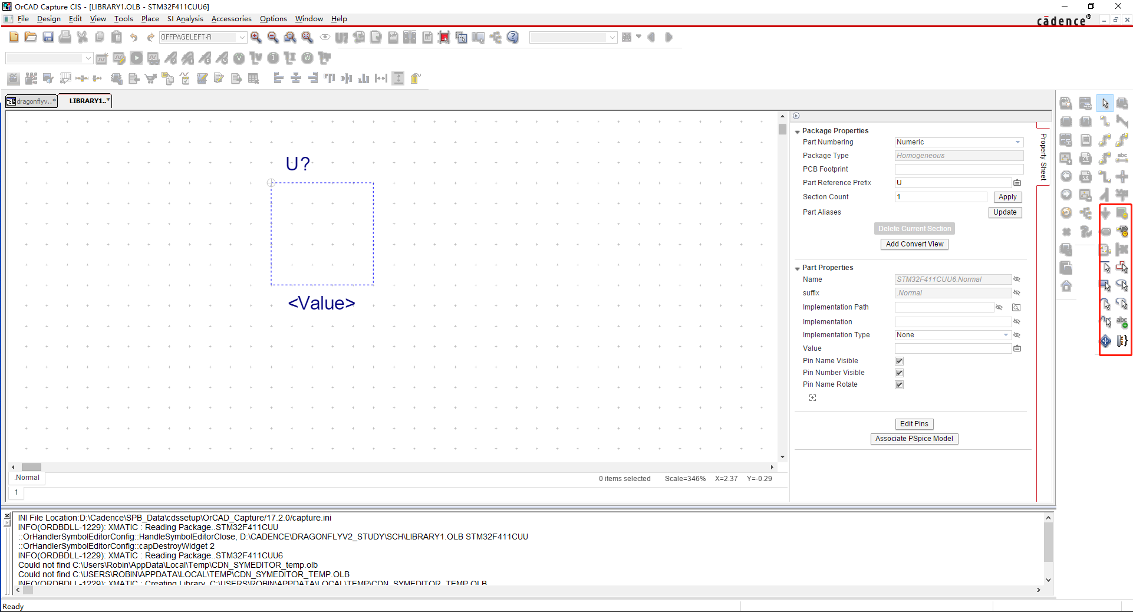Open the Place menu

click(x=150, y=19)
